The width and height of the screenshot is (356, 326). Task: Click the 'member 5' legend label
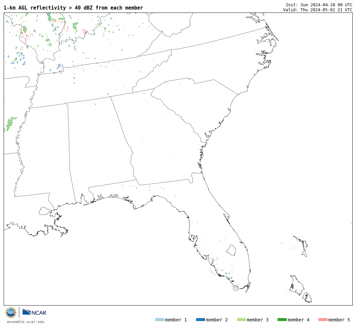click(339, 320)
